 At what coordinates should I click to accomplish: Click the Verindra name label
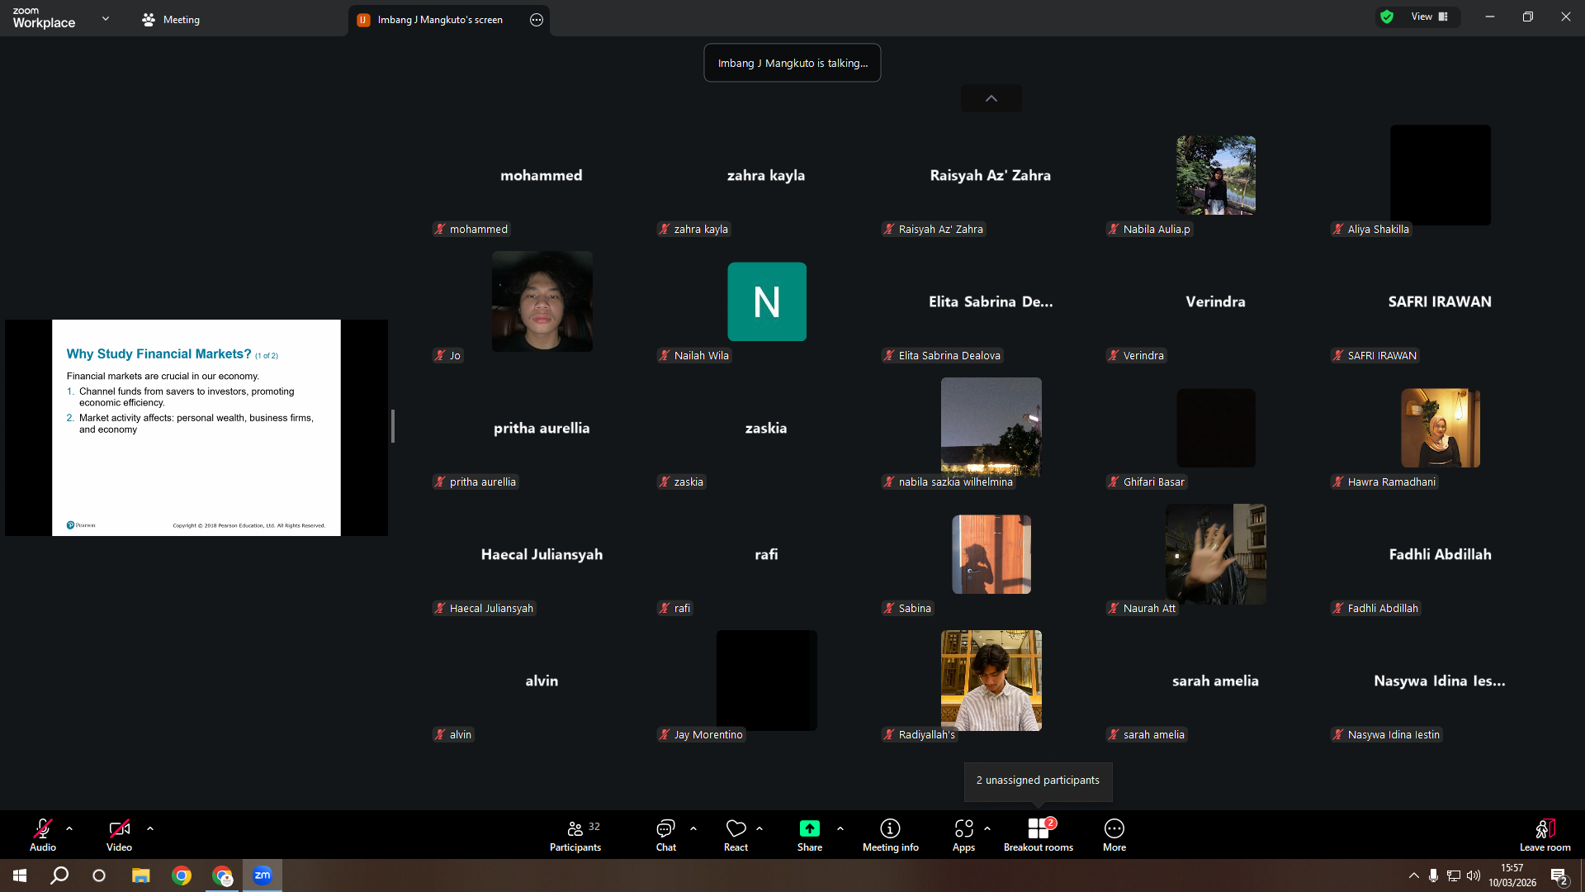point(1136,355)
